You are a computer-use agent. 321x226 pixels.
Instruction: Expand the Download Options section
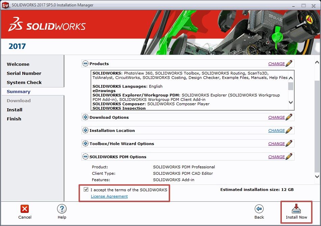[x=85, y=117]
